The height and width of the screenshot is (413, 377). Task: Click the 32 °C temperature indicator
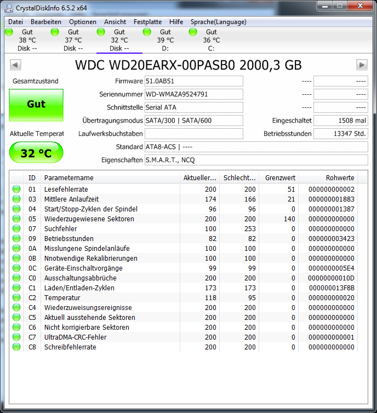tap(36, 152)
